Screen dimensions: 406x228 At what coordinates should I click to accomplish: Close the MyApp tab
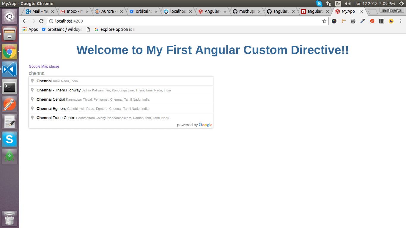pyautogui.click(x=361, y=12)
